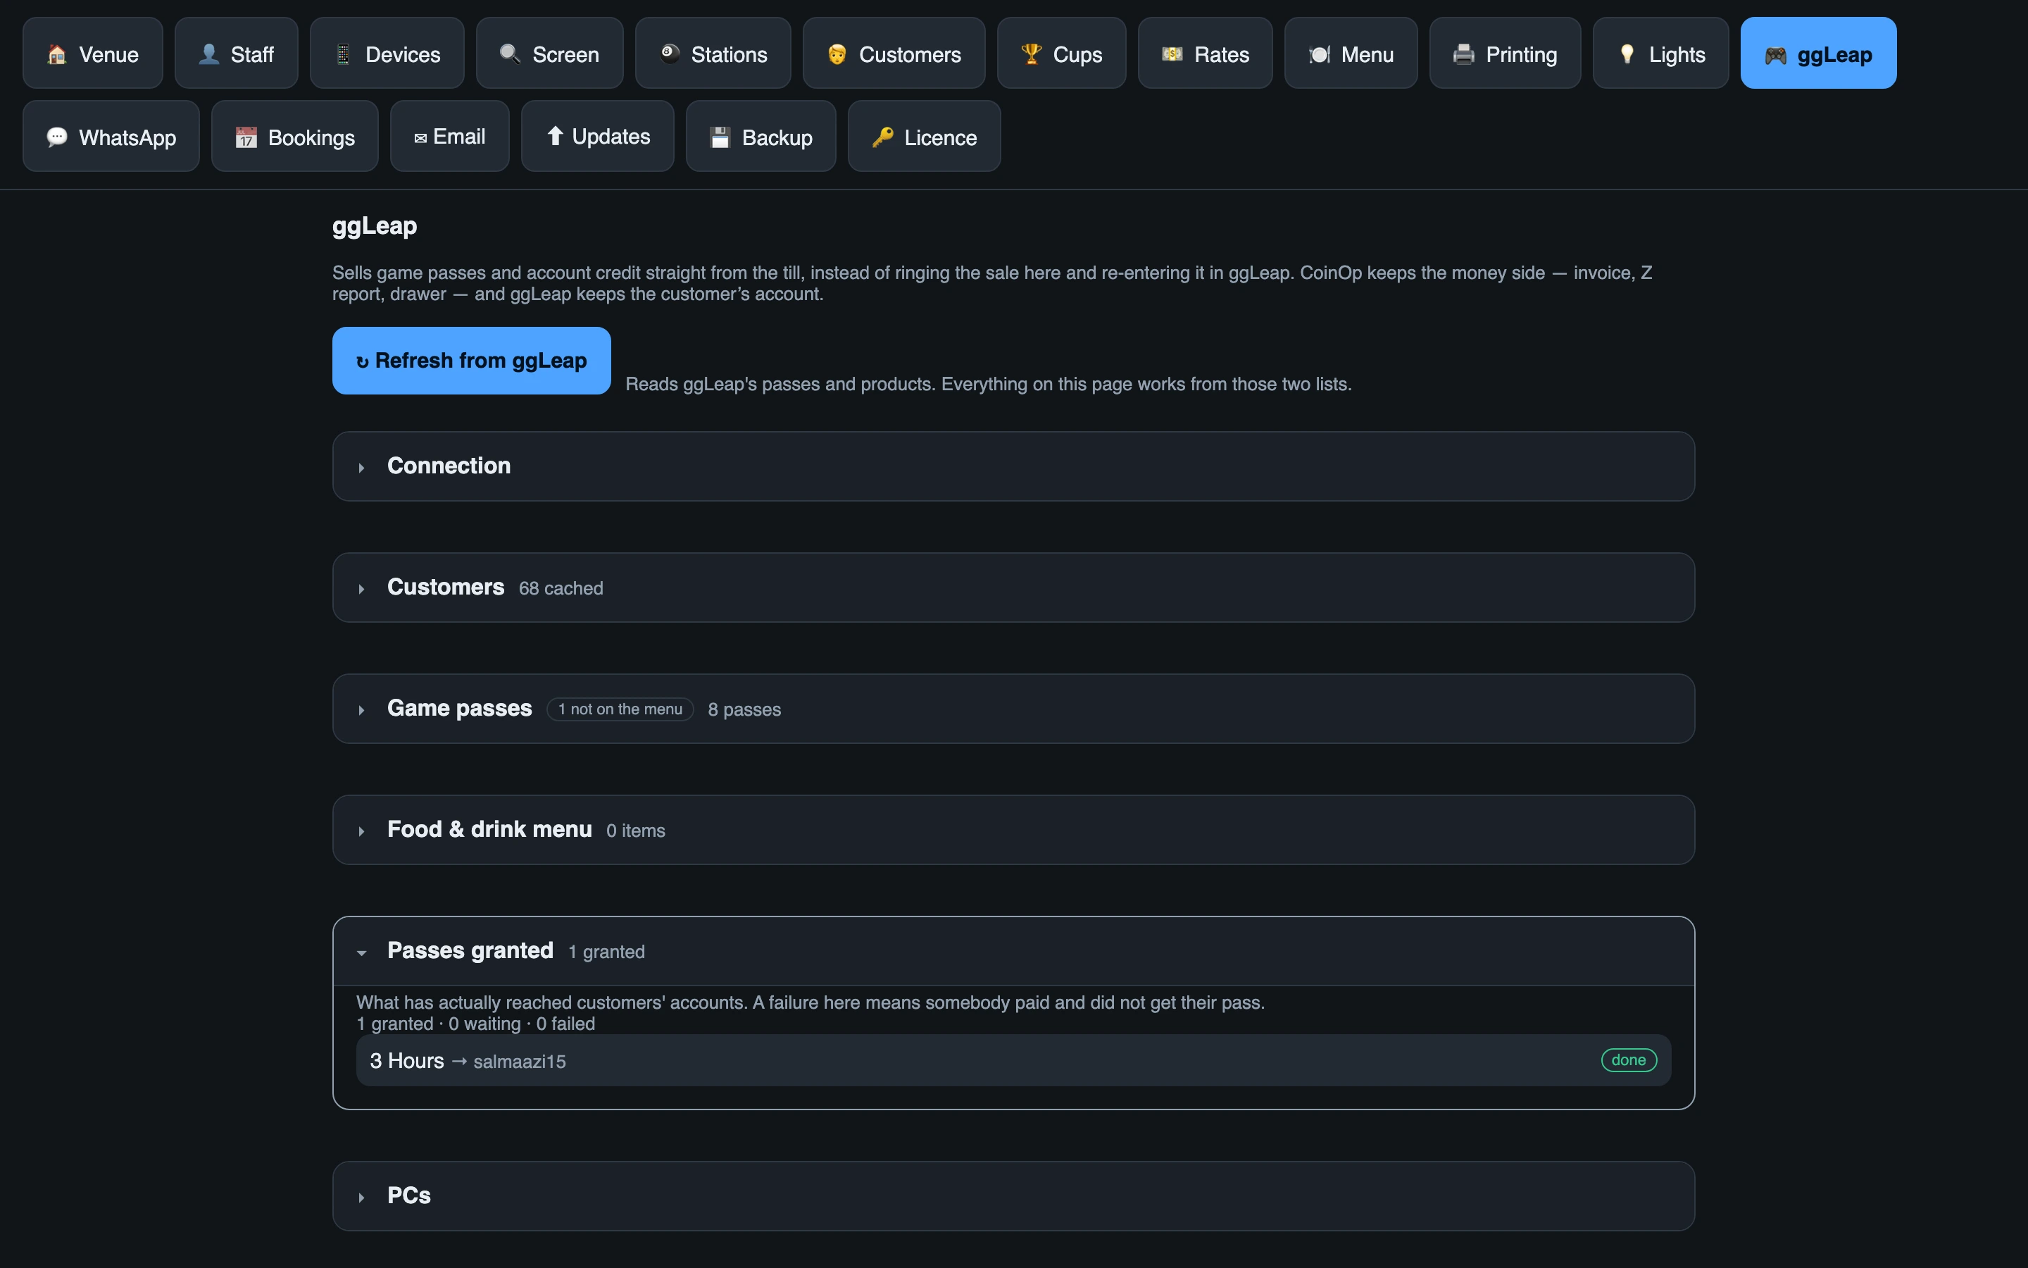This screenshot has height=1268, width=2028.
Task: Click the ggLeap page heading
Action: click(x=375, y=226)
